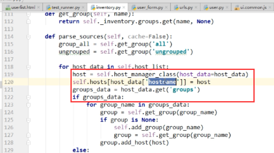Click the ui.common.js file icon
Image resolution: width=274 pixels, height=153 pixels.
[x=237, y=7]
